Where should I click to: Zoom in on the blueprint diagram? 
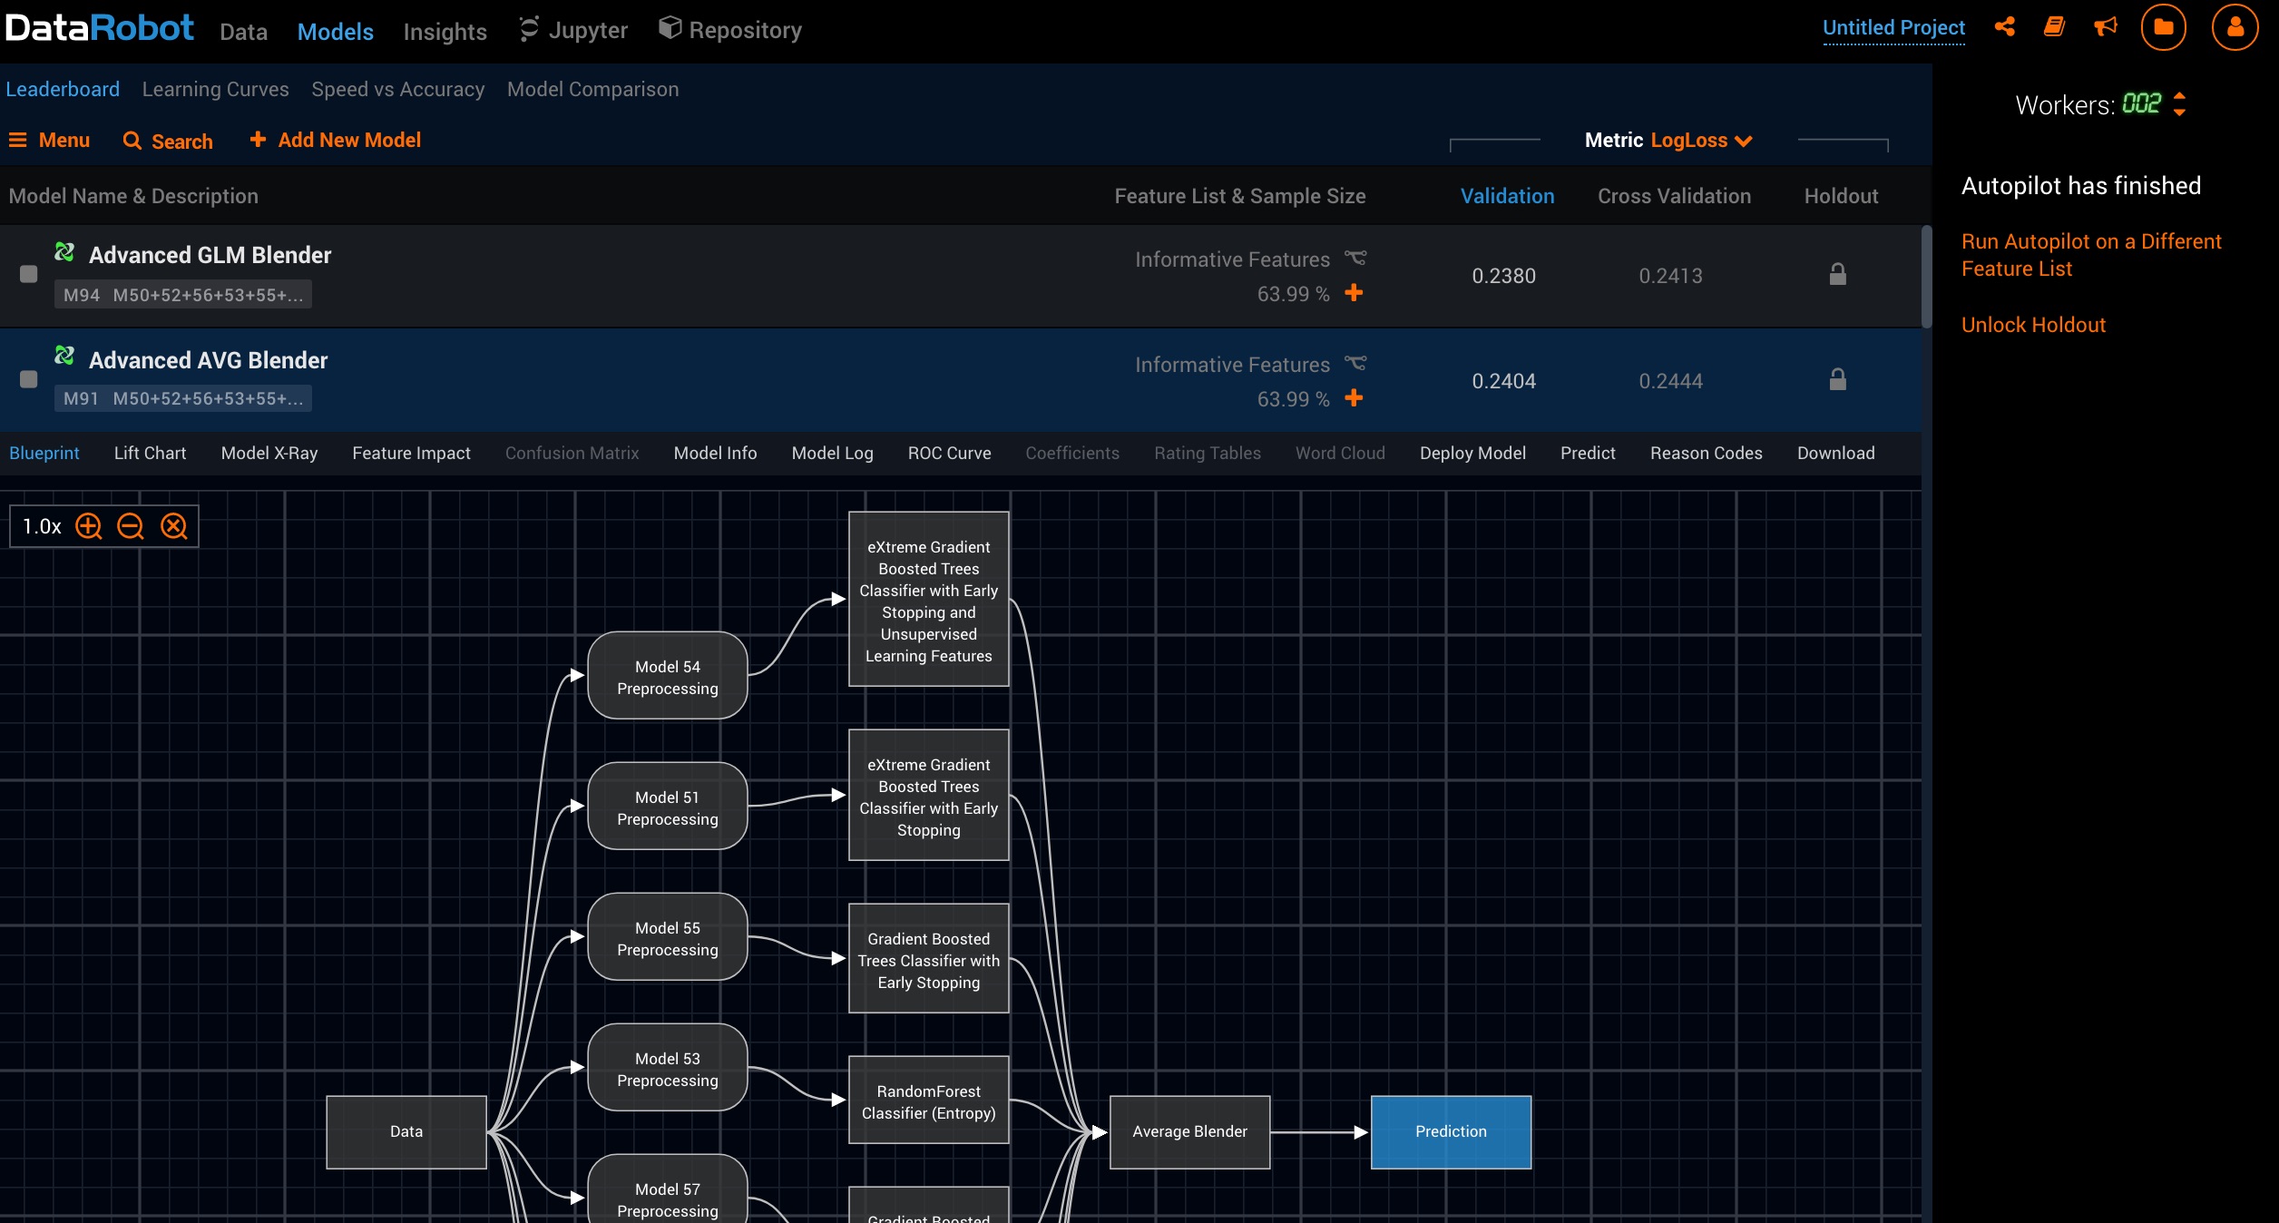click(x=89, y=526)
